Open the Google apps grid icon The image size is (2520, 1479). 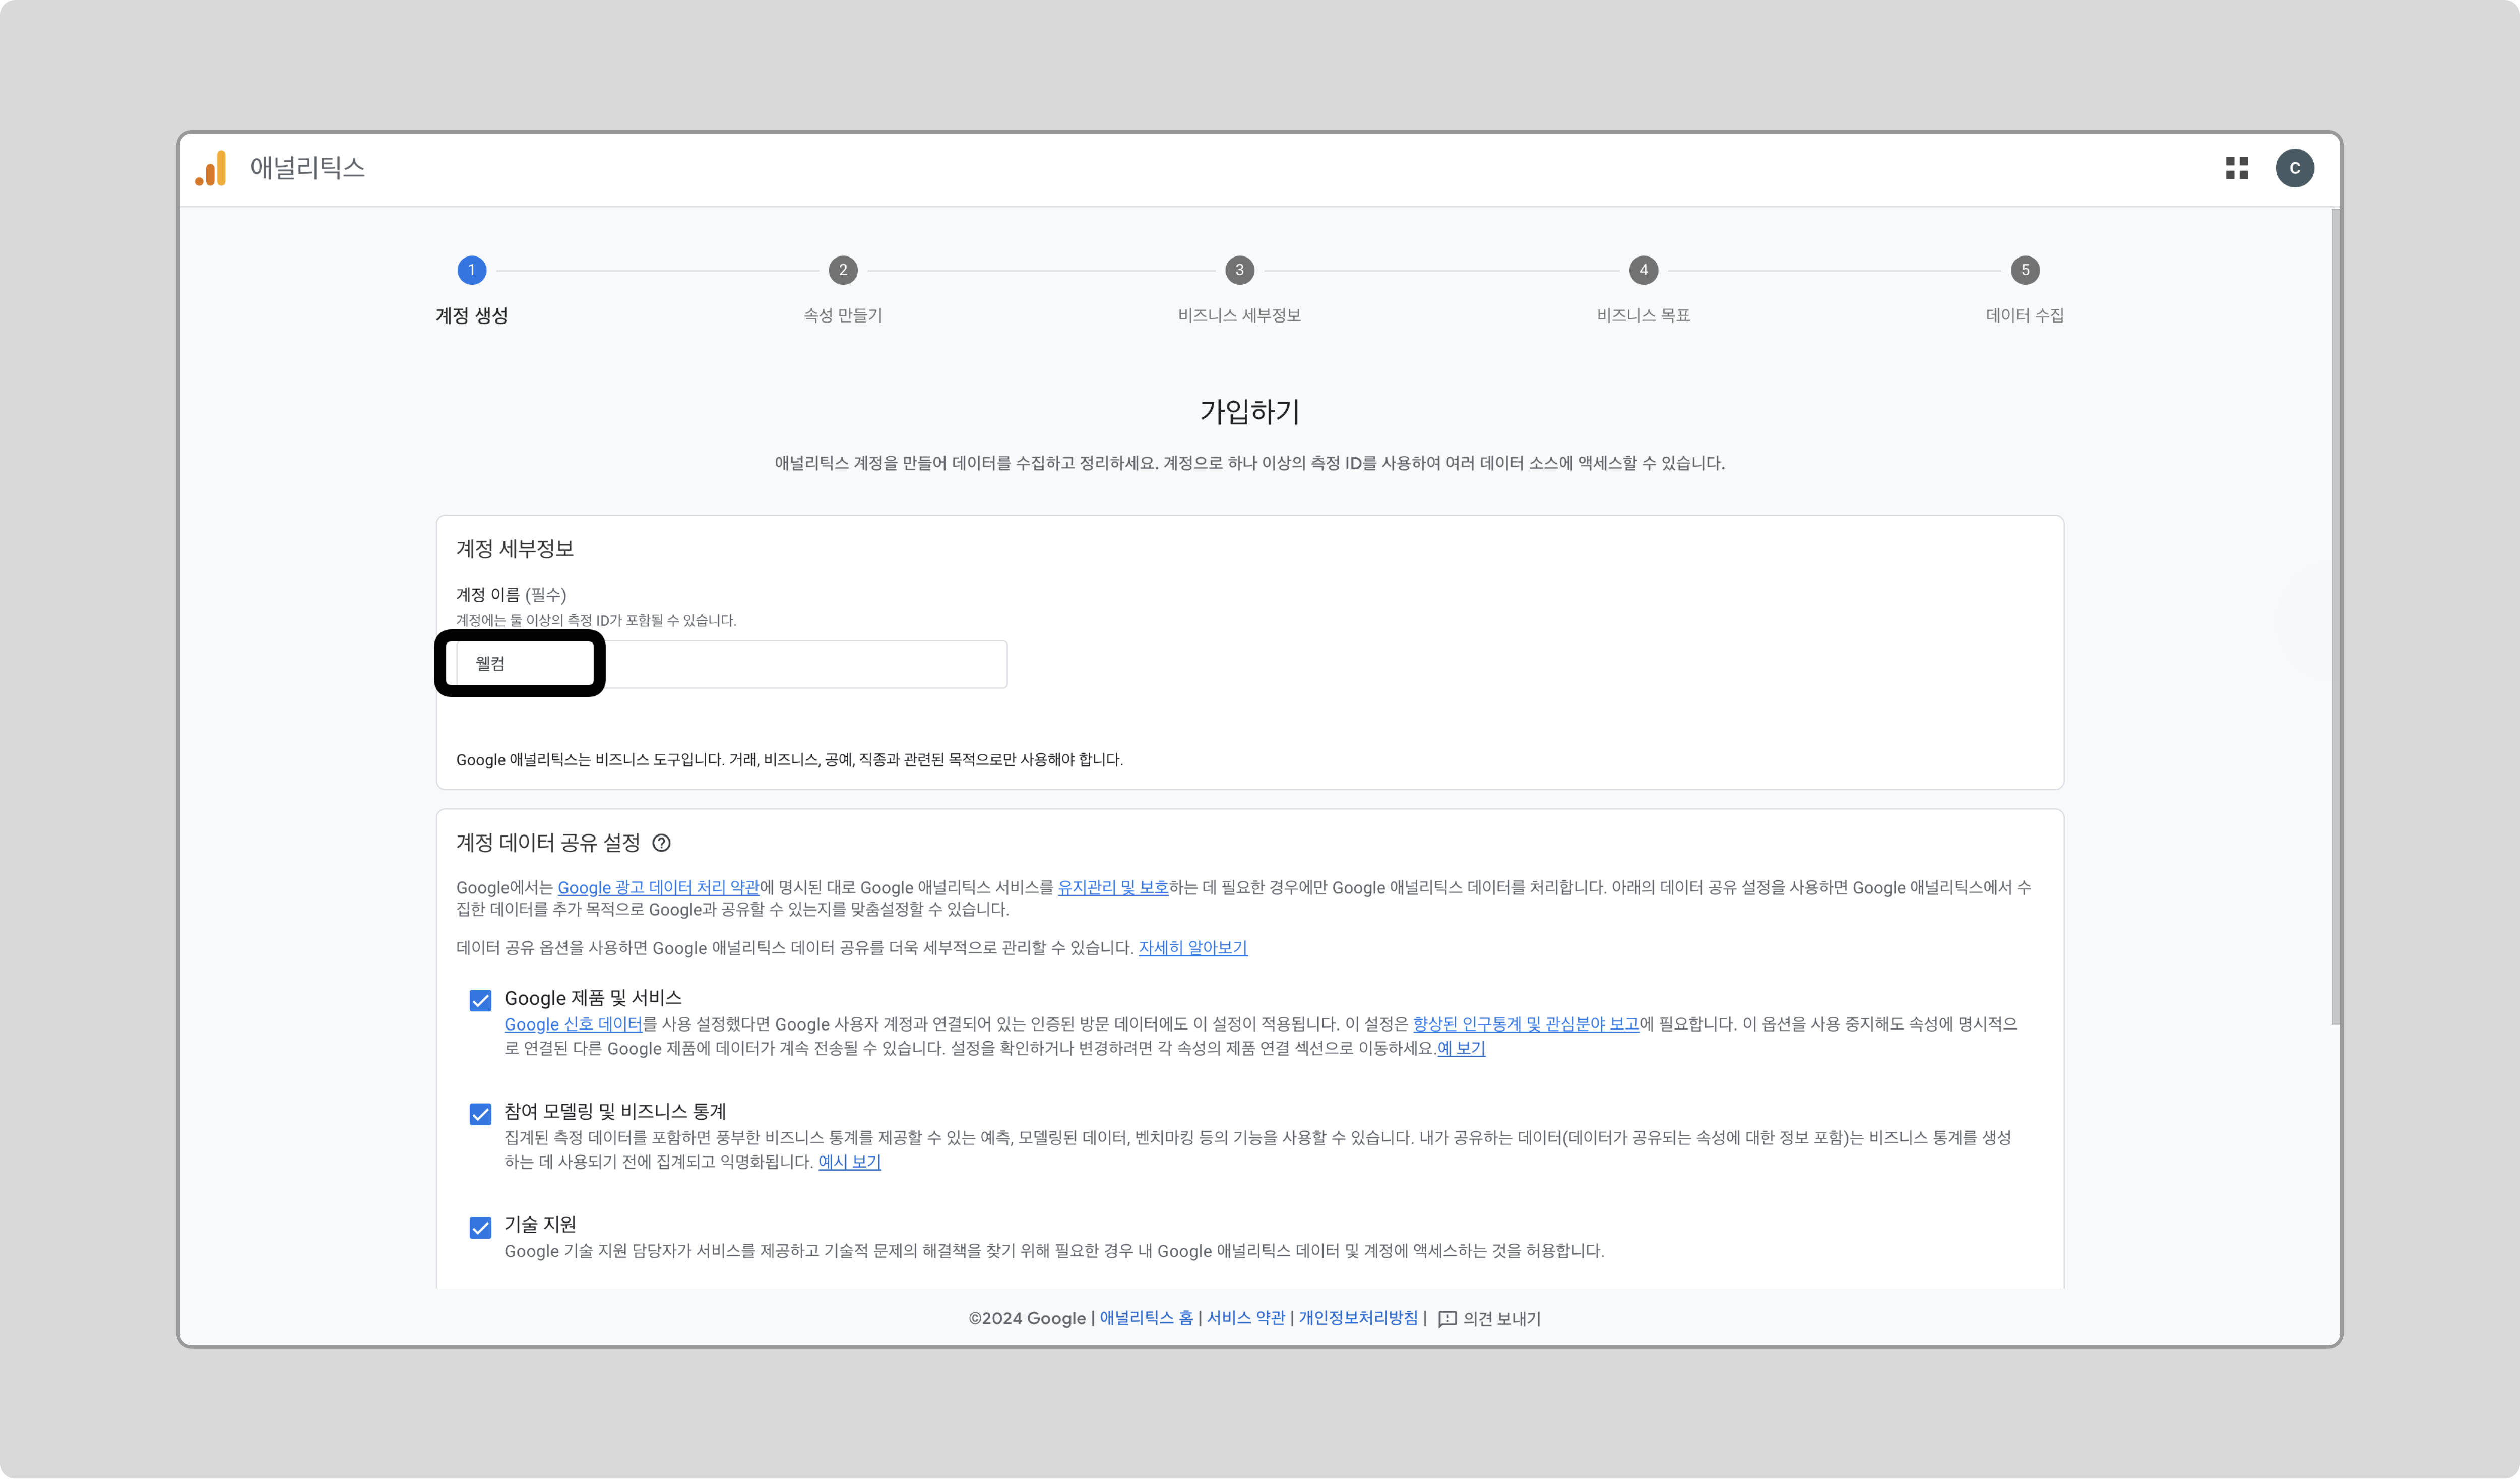click(2237, 168)
